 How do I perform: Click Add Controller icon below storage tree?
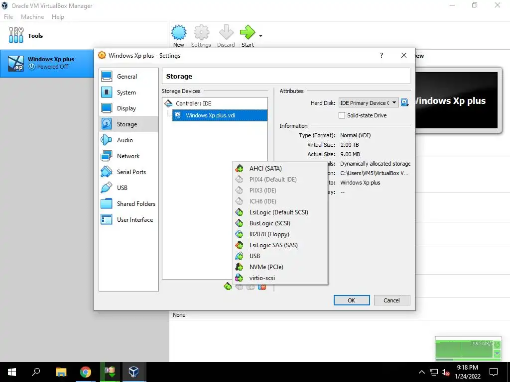click(x=228, y=286)
